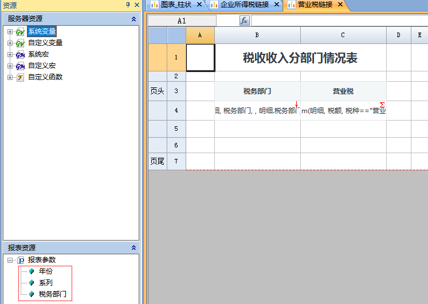
Task: Click the fx formula function icon
Action: point(244,21)
